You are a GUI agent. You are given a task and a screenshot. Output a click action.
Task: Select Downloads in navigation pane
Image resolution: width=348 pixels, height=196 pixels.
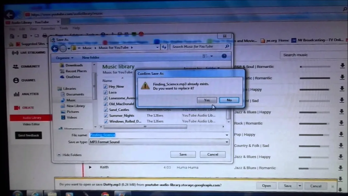coord(74,65)
